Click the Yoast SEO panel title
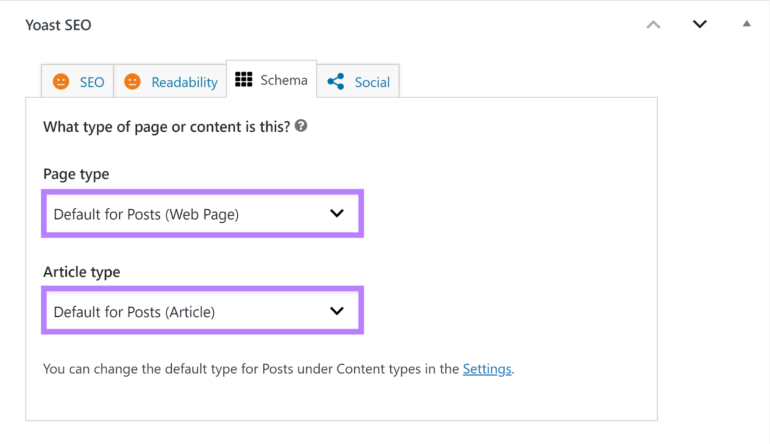This screenshot has height=444, width=770. click(58, 25)
